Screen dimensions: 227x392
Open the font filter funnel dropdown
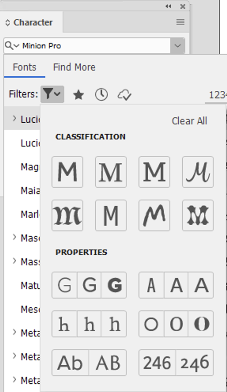[53, 94]
